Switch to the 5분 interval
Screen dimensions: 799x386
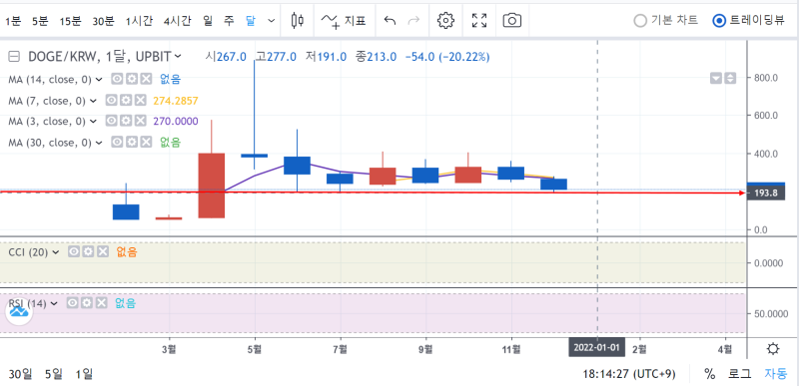coord(40,21)
